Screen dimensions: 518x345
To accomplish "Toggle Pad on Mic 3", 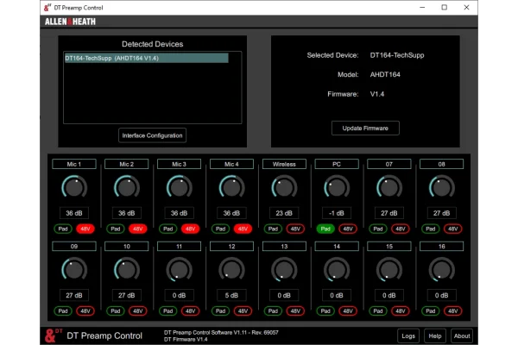I will [167, 229].
